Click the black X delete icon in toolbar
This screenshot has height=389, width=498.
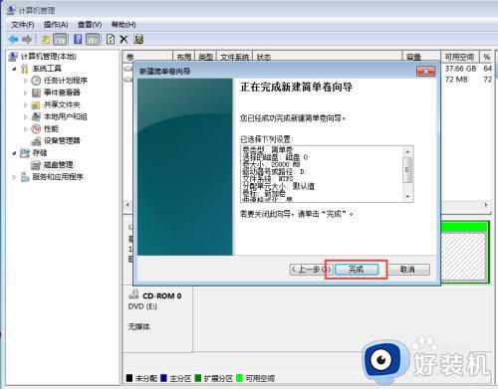coord(124,40)
